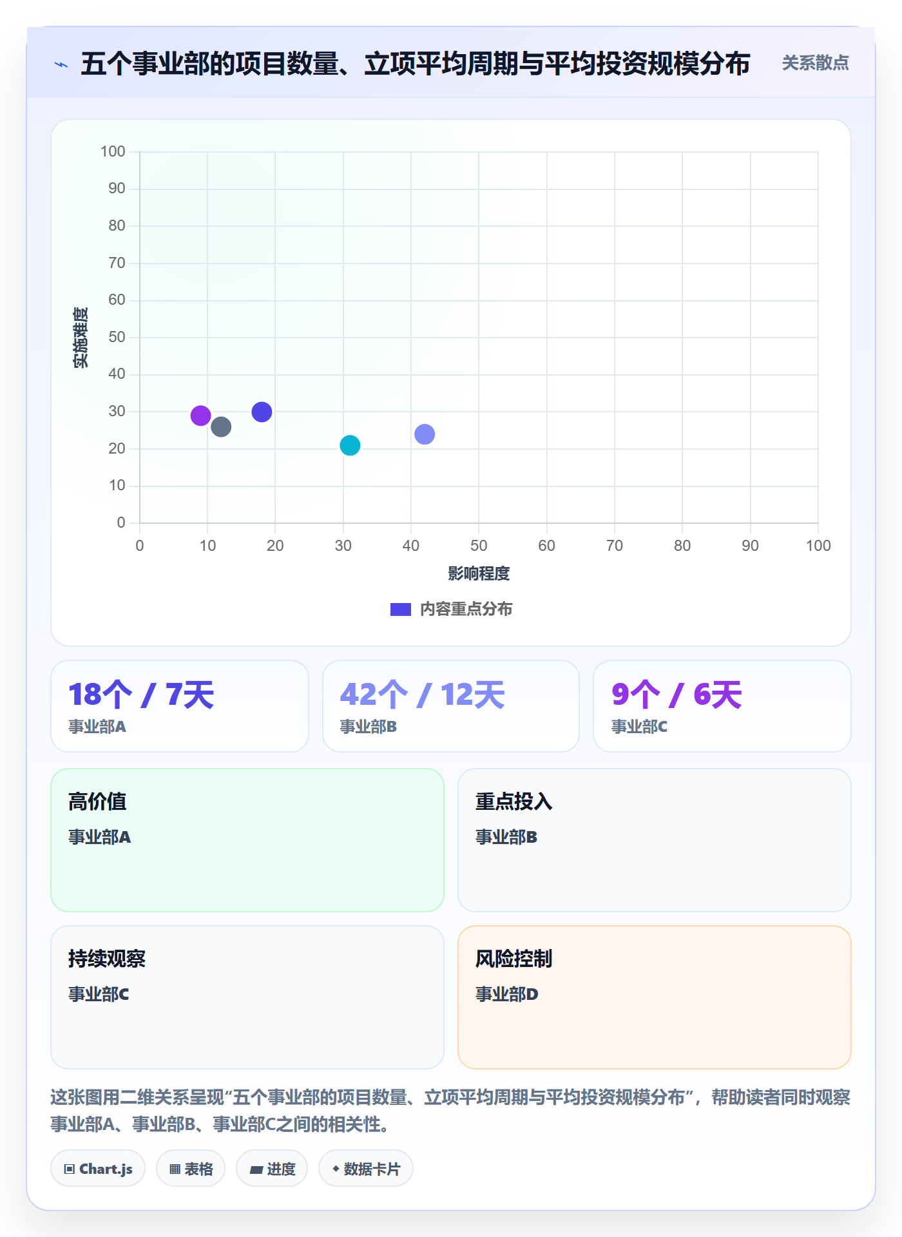Click the chart title 五个事业部的项目数量 heading
This screenshot has height=1237, width=902.
pyautogui.click(x=416, y=64)
